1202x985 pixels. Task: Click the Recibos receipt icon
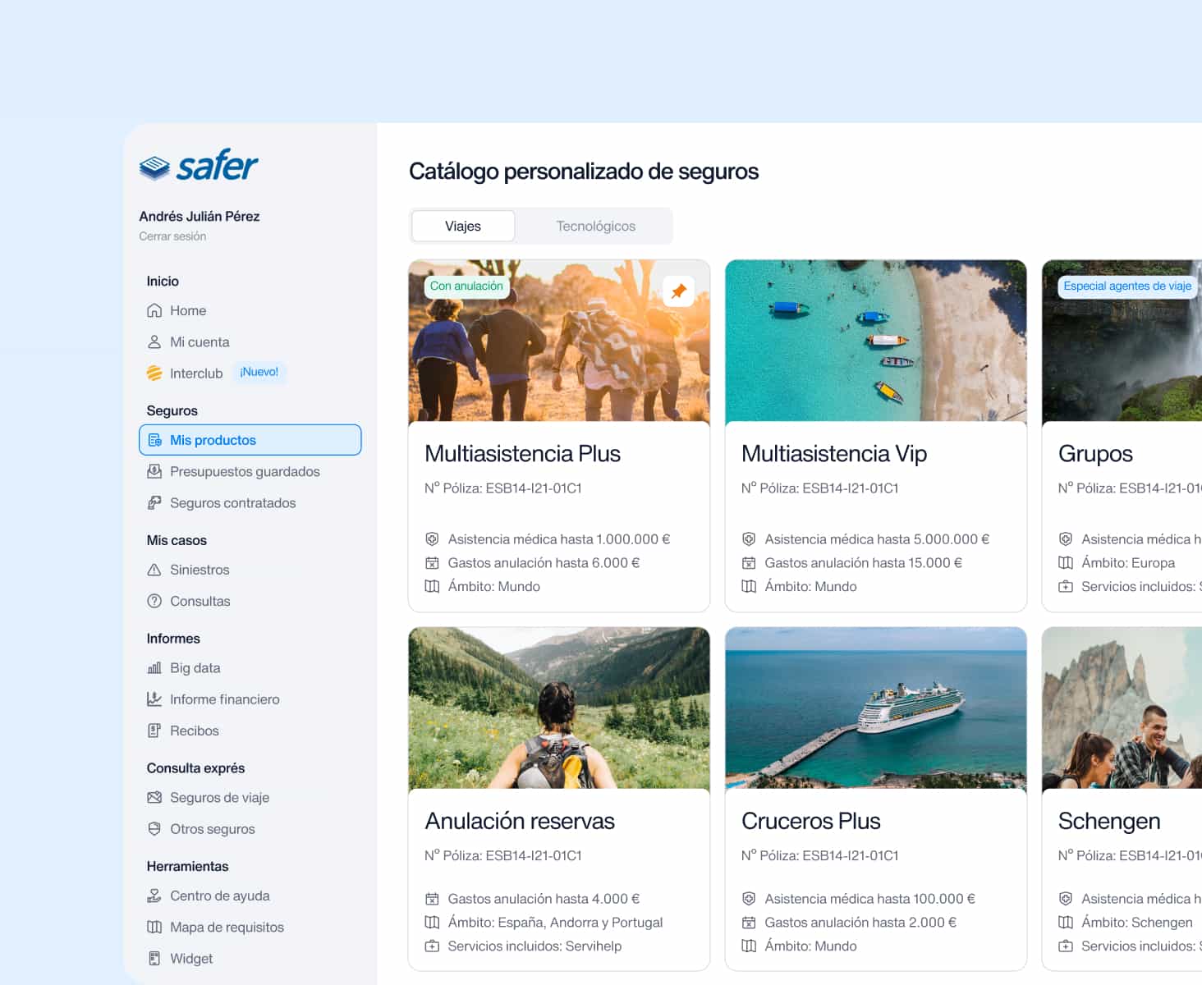tap(154, 731)
